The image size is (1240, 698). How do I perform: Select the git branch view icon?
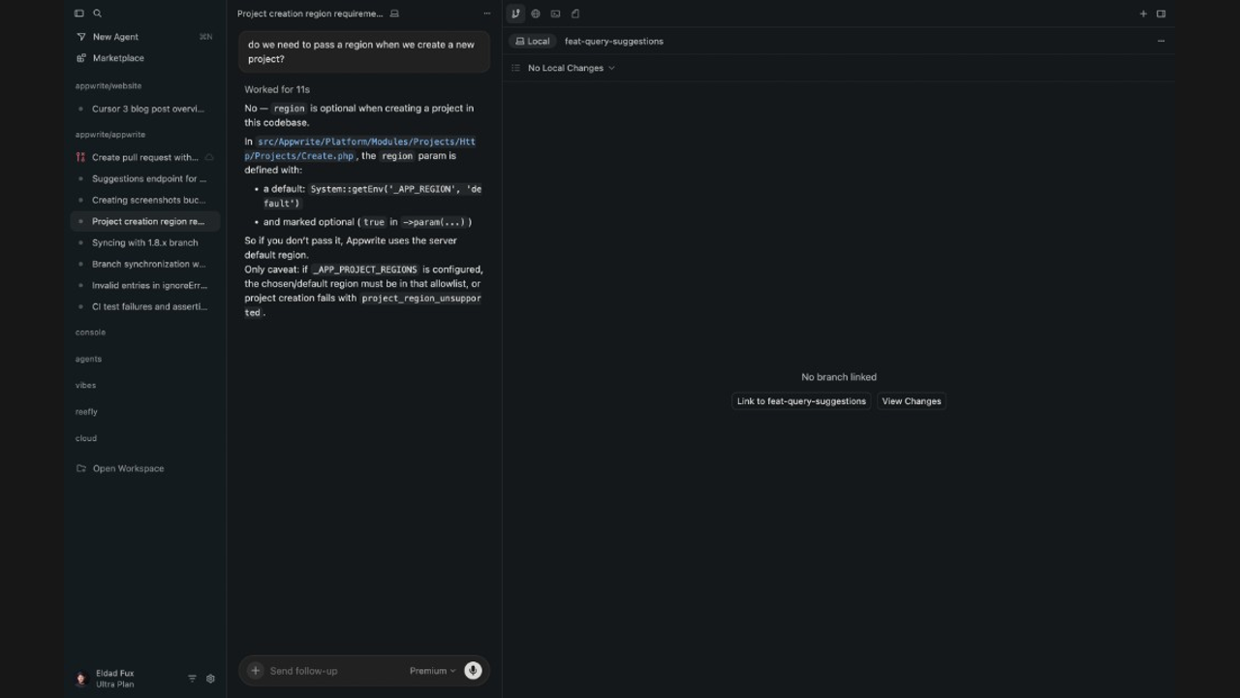pyautogui.click(x=514, y=14)
